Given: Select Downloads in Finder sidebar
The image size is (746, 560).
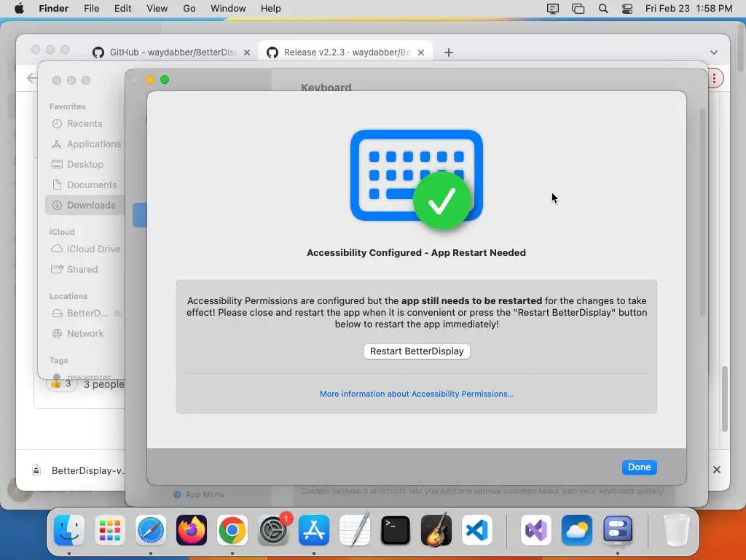Looking at the screenshot, I should point(86,205).
